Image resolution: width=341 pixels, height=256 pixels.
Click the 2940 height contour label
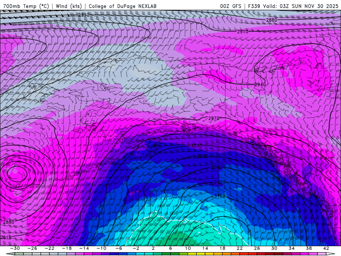pos(260,84)
